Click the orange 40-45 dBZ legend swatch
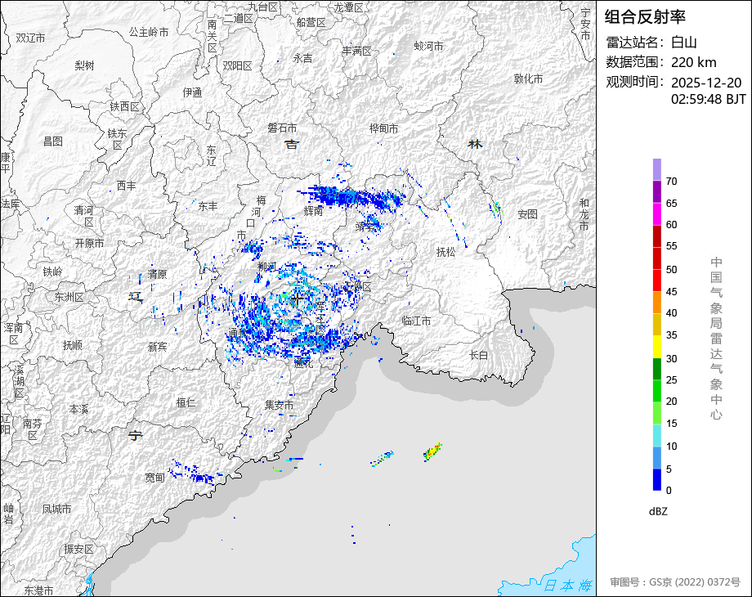This screenshot has height=597, width=752. 657,303
